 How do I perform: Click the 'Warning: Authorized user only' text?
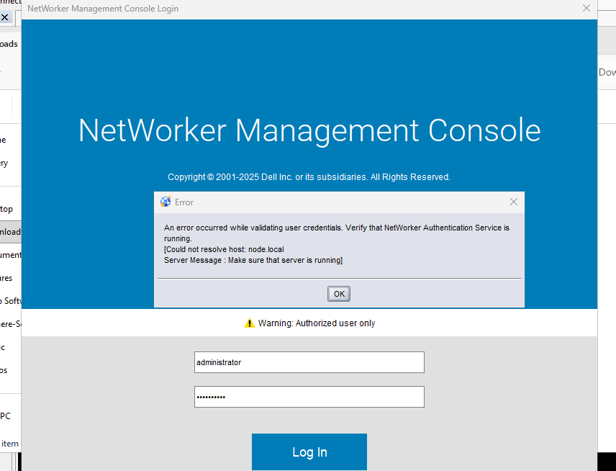pos(316,323)
